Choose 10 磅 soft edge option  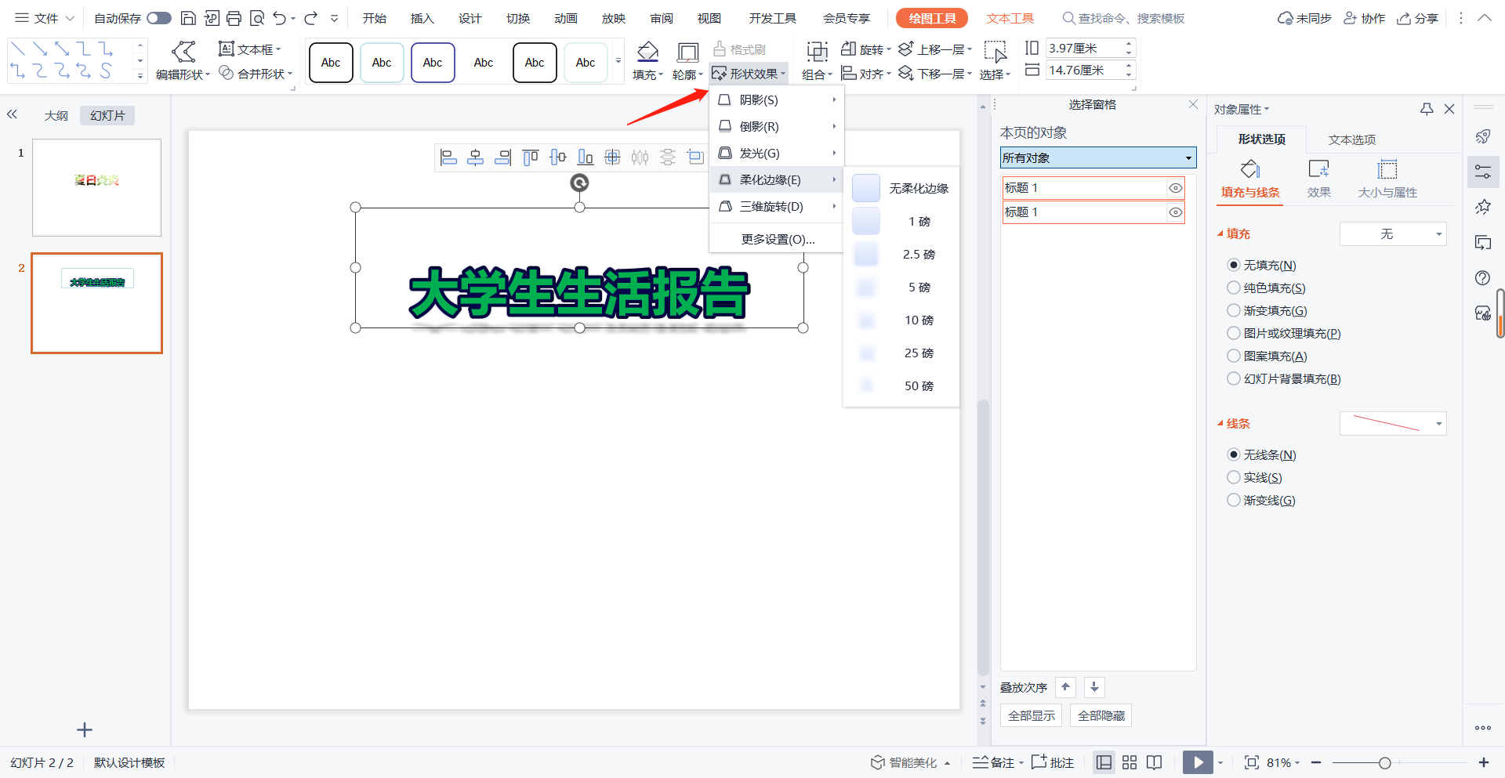tap(901, 320)
